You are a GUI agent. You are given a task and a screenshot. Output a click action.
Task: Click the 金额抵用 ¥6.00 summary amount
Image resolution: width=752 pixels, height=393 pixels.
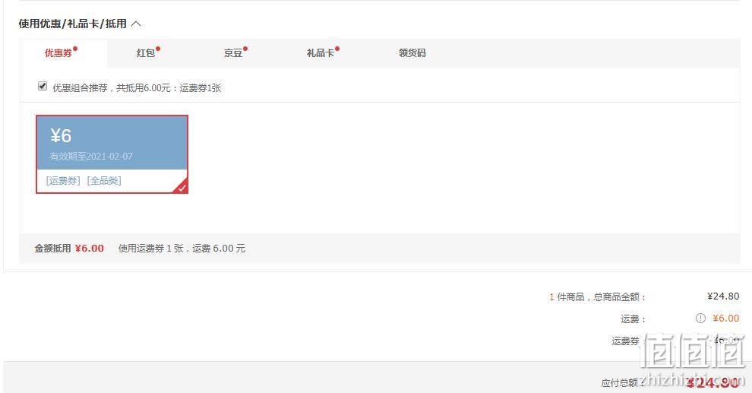pyautogui.click(x=89, y=248)
